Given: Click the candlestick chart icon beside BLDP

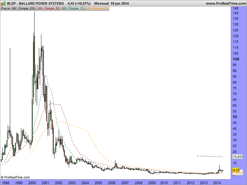Looking at the screenshot, I should 3,3.
